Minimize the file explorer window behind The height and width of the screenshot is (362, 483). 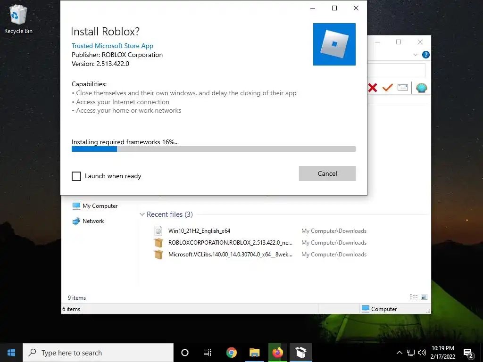(377, 42)
